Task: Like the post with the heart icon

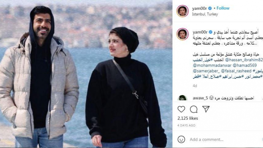Action: (181, 109)
